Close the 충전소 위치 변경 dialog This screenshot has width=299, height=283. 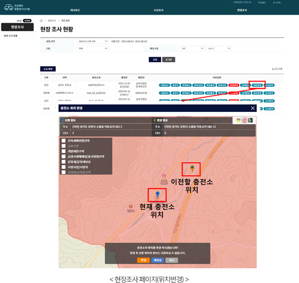point(253,108)
